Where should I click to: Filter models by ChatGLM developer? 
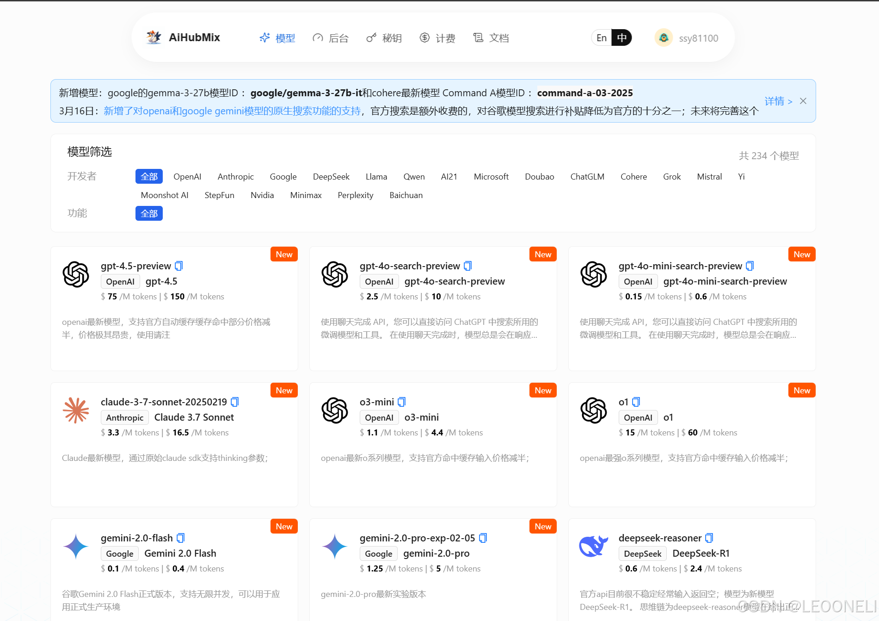(x=587, y=176)
